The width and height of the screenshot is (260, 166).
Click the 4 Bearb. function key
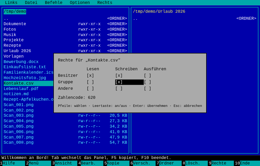click(91, 163)
